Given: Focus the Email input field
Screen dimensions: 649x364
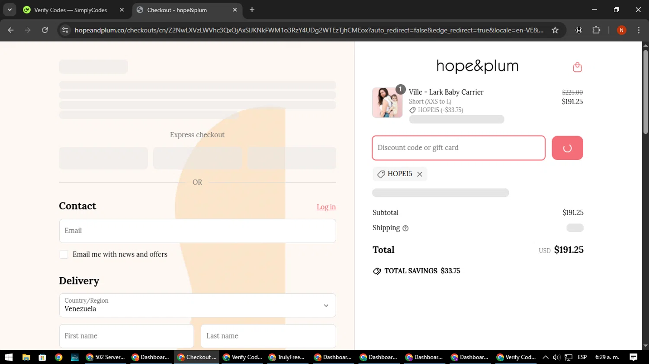Looking at the screenshot, I should click(197, 231).
